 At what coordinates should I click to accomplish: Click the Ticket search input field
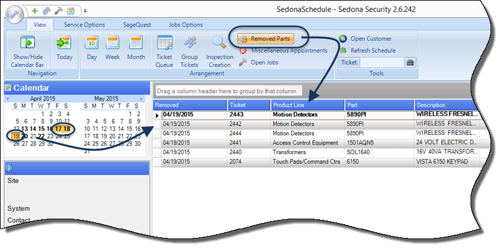[x=382, y=63]
